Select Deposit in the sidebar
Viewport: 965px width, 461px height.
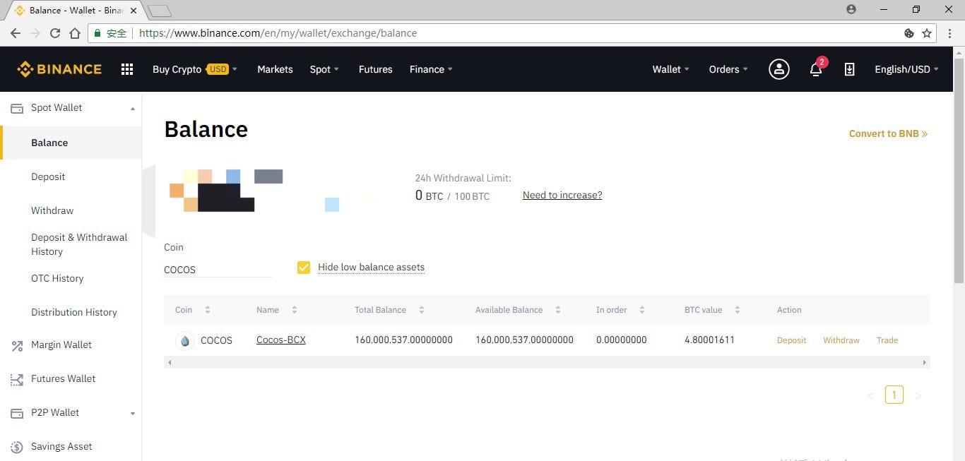coord(48,176)
